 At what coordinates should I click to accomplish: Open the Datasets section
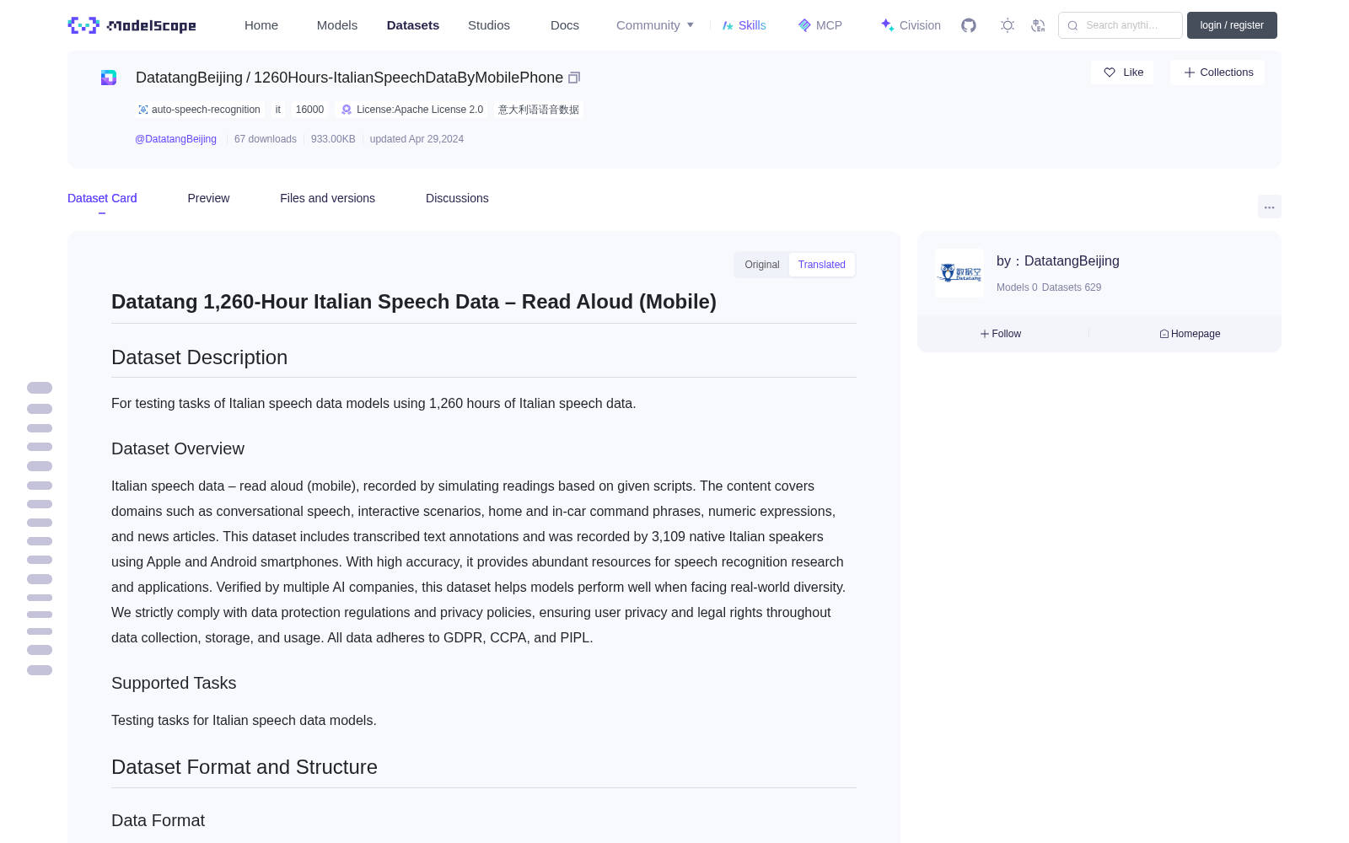413,25
